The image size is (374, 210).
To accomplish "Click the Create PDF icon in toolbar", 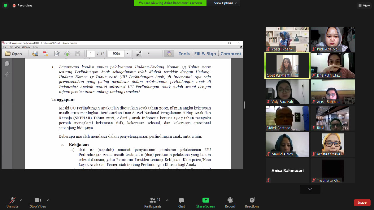I will 46,54.
